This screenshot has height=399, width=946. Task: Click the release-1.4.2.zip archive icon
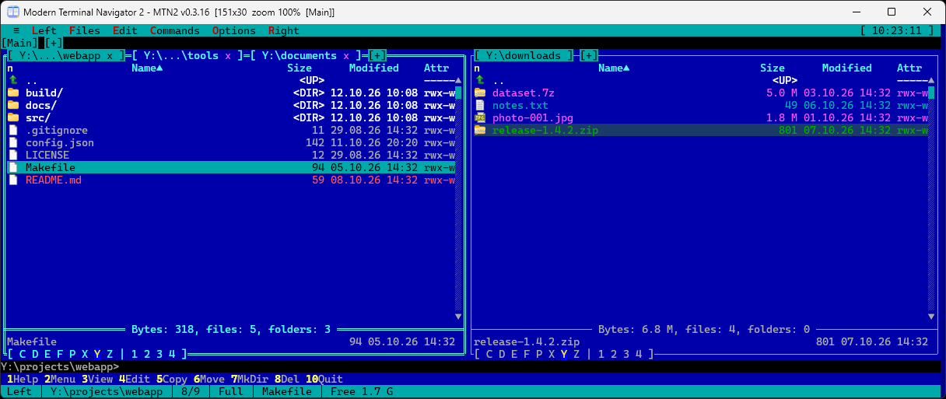(479, 130)
